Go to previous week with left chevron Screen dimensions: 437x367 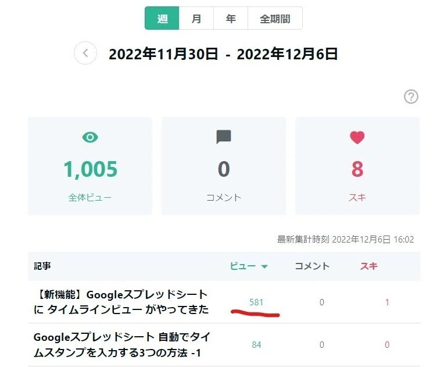(85, 53)
